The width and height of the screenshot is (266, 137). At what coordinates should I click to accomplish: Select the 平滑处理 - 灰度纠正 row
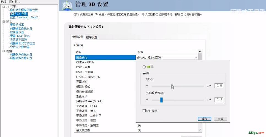pos(105,116)
